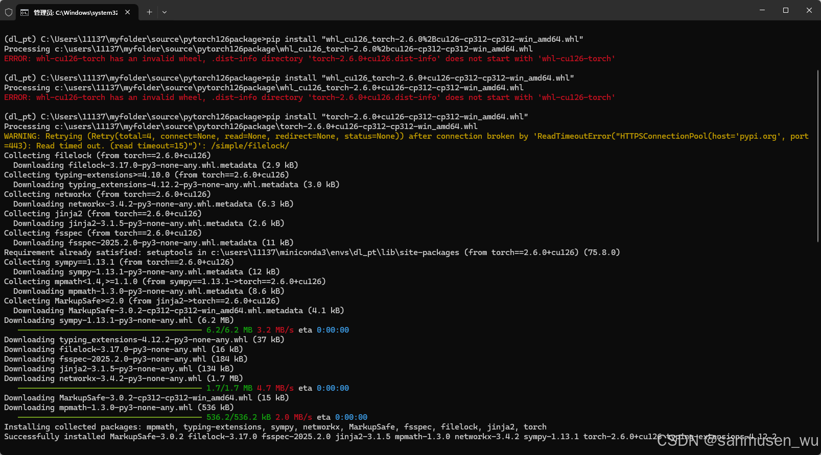The width and height of the screenshot is (821, 455).
Task: Maximize the terminal window
Action: [x=786, y=10]
